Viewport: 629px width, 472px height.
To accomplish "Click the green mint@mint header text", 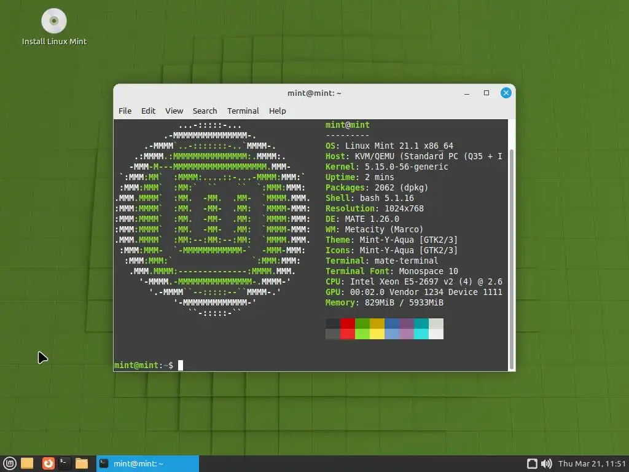I will (x=348, y=125).
